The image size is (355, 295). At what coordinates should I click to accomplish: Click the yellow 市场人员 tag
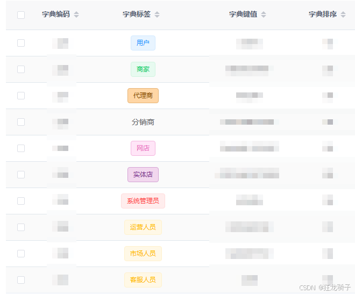point(143,254)
